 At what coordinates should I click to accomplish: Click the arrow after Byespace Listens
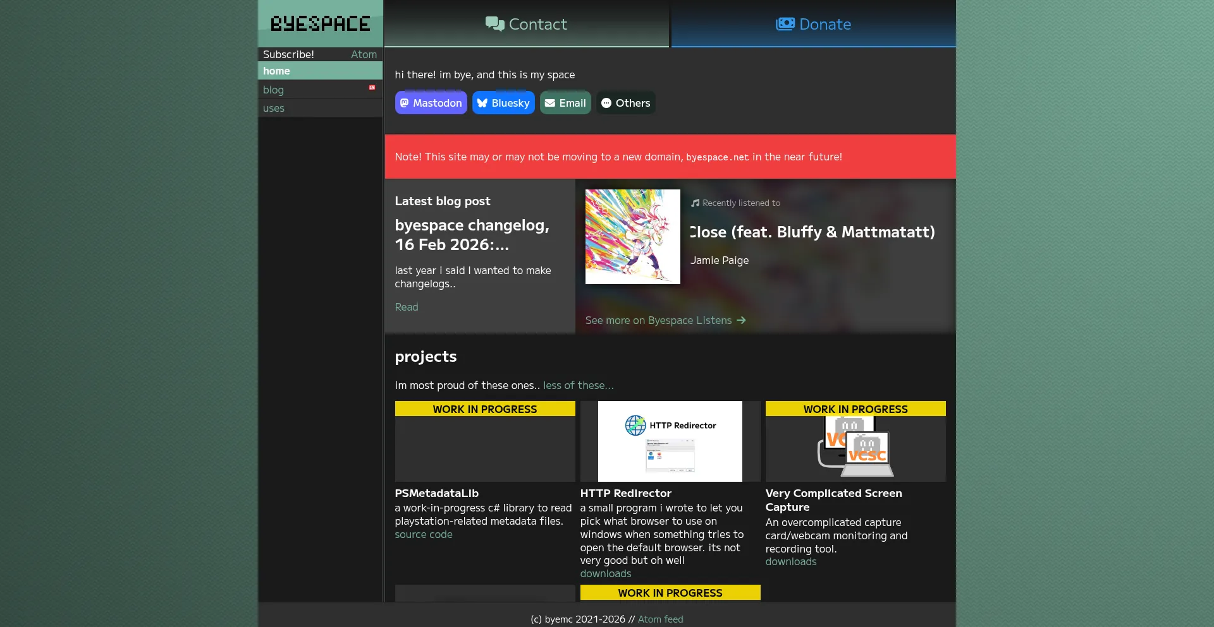(741, 320)
